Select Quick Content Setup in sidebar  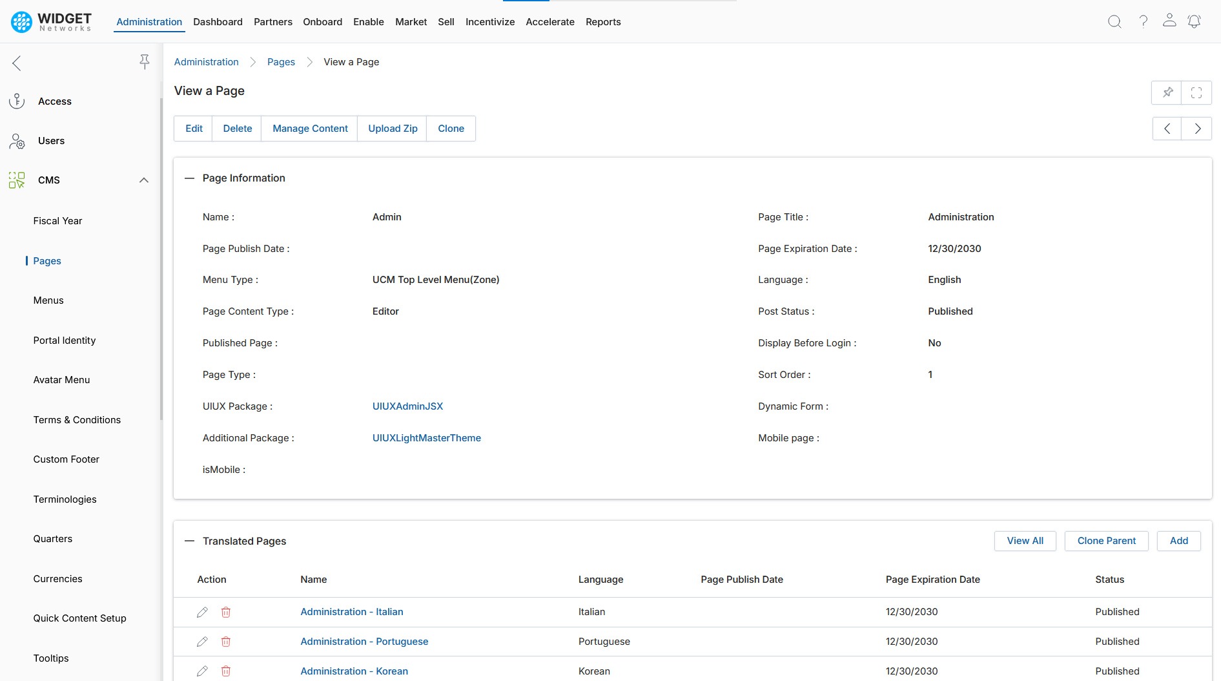pyautogui.click(x=79, y=618)
